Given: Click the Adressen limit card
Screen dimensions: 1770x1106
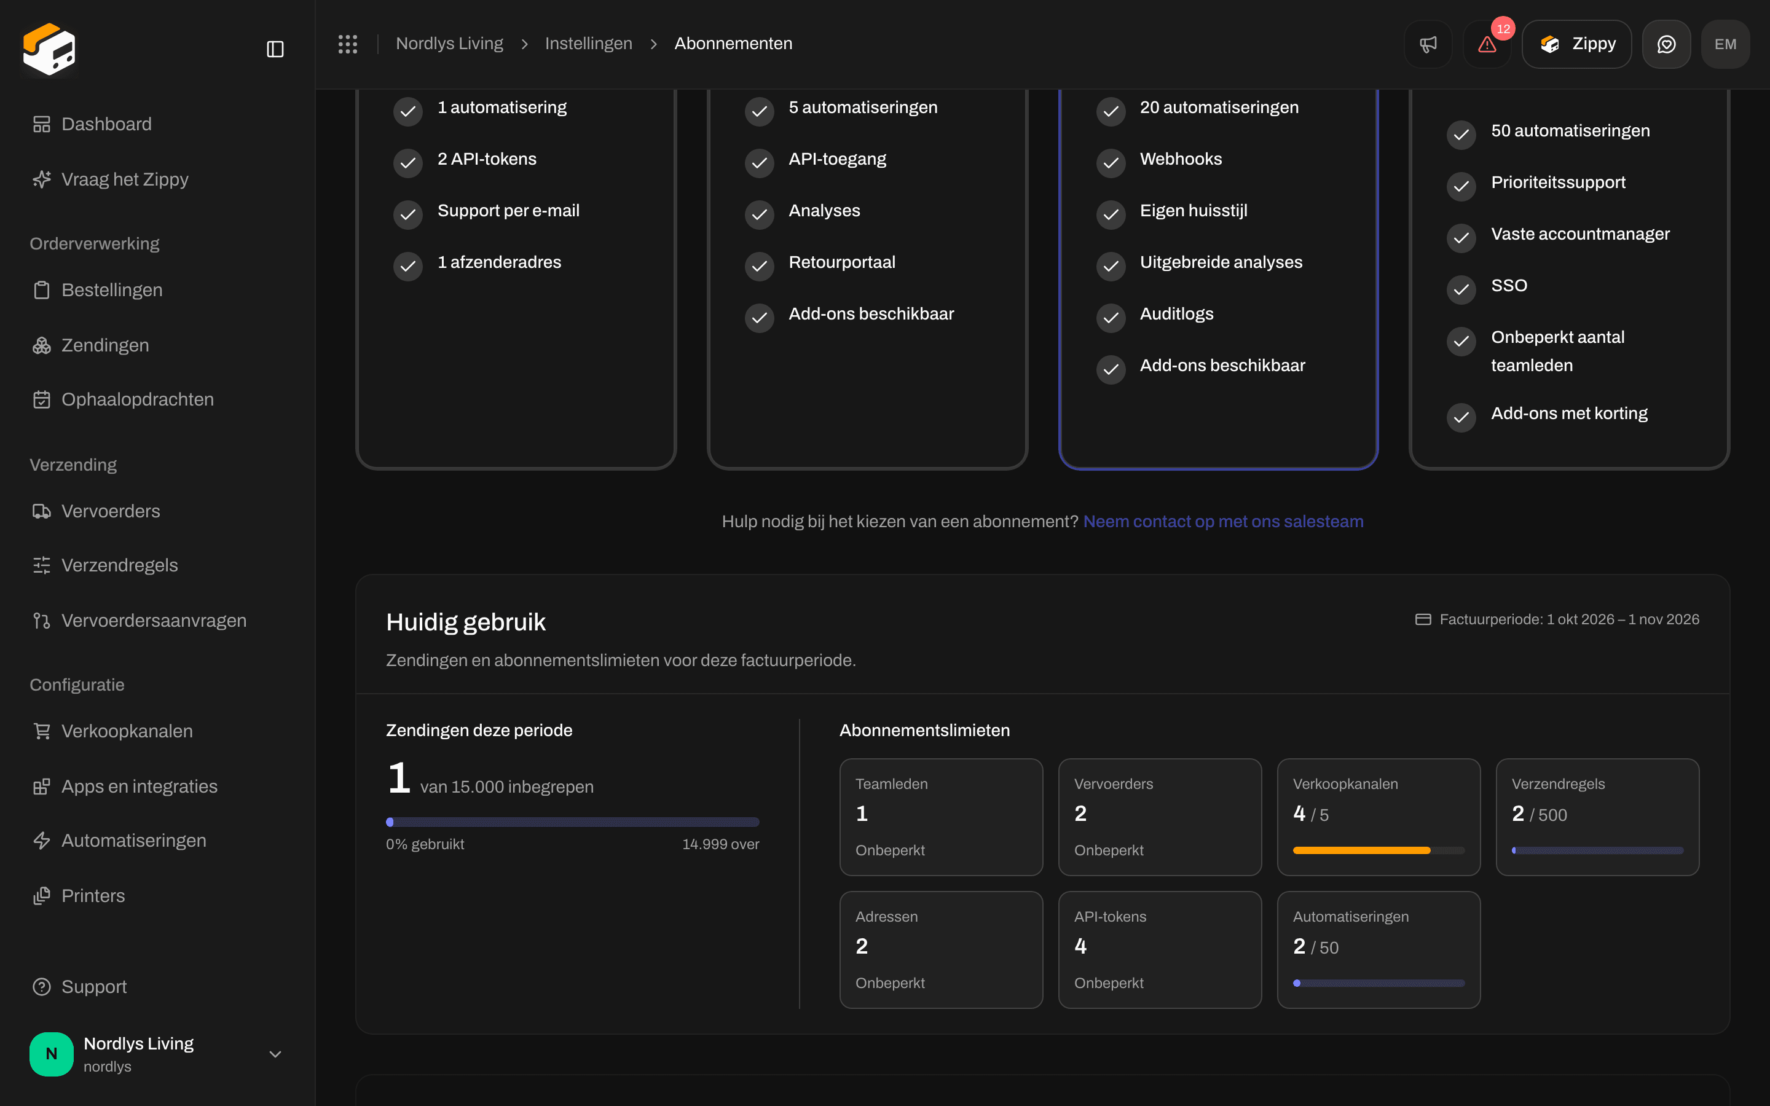Looking at the screenshot, I should click(x=940, y=949).
